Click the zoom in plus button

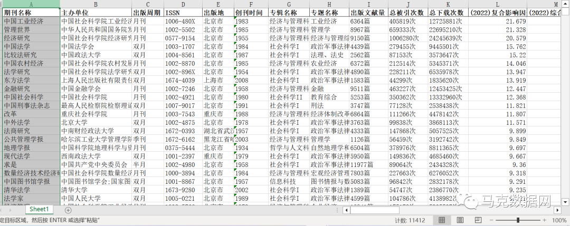544,220
